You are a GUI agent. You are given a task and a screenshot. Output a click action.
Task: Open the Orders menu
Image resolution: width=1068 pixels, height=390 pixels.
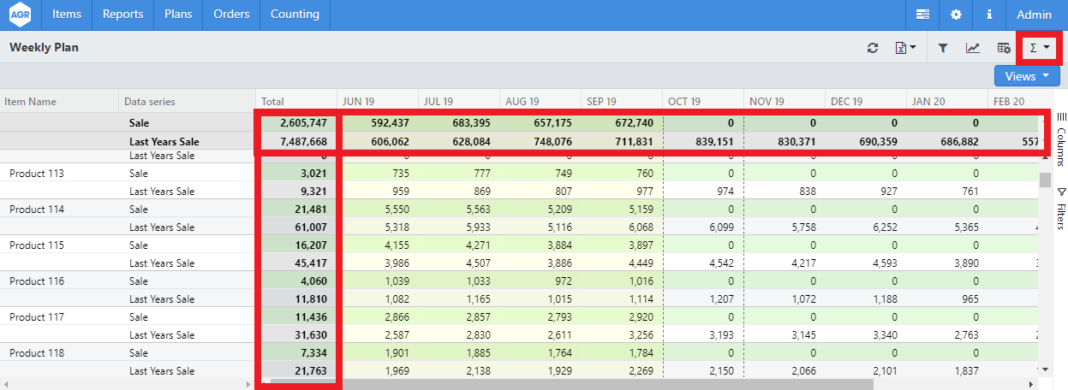(231, 15)
